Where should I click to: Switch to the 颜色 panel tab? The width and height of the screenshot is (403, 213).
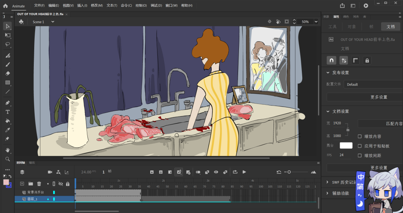point(346,17)
